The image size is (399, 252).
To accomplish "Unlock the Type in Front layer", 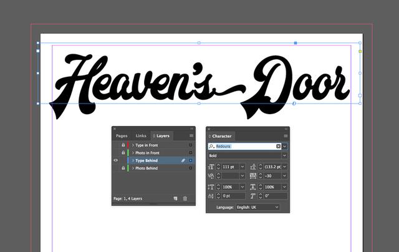I will (x=123, y=145).
